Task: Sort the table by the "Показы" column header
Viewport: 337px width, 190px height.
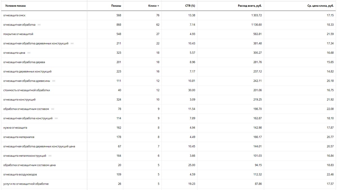Action: [116, 6]
